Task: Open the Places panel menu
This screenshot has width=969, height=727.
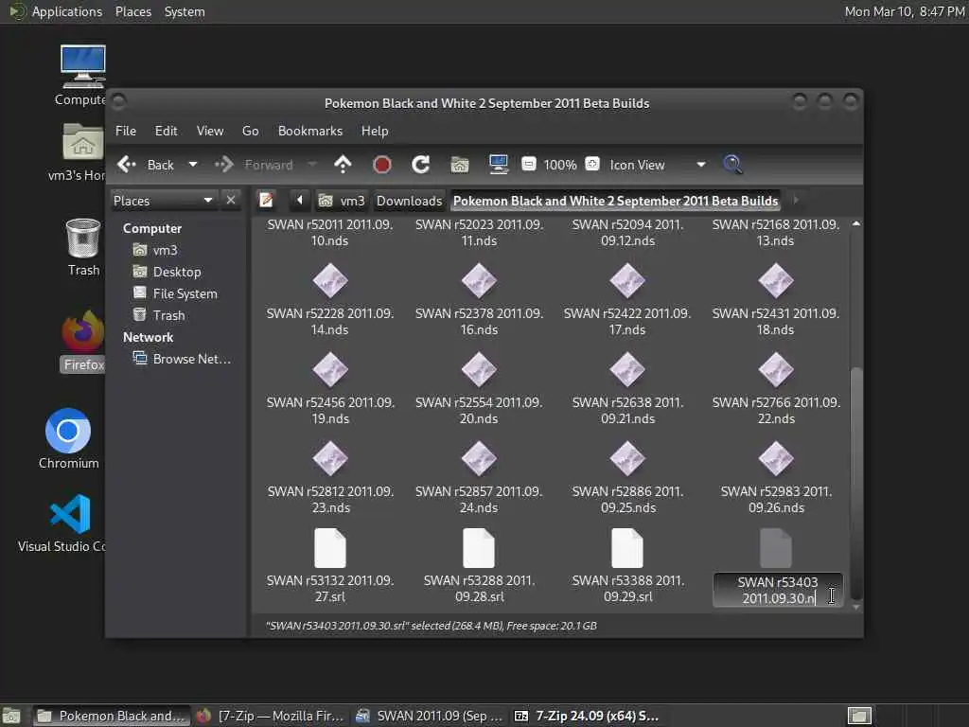Action: point(132,11)
